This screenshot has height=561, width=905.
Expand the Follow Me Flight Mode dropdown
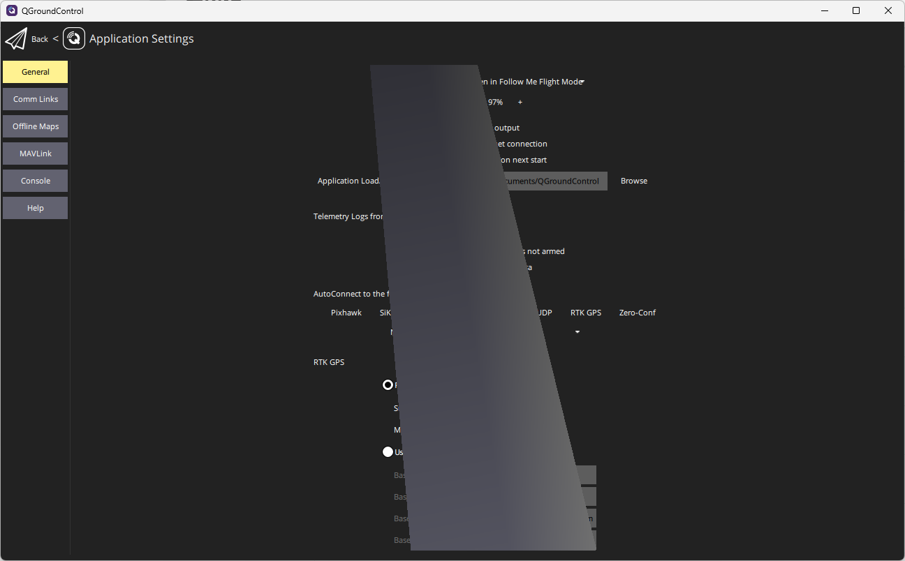click(582, 82)
